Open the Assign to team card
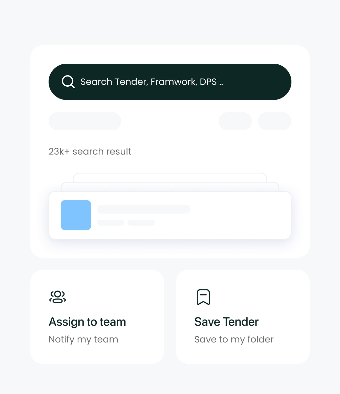 [97, 317]
